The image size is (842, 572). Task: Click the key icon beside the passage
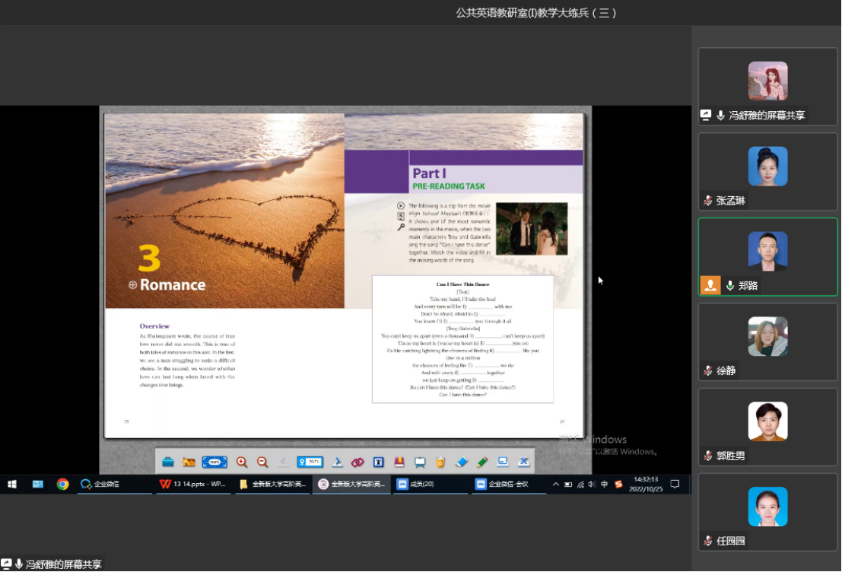pos(401,227)
